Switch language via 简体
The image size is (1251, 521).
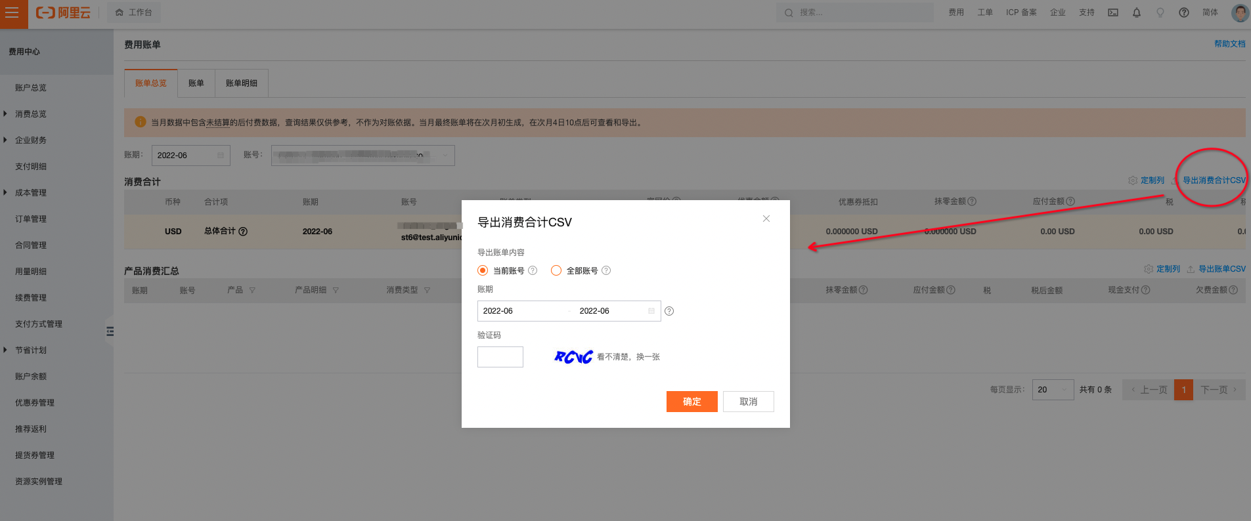1210,12
